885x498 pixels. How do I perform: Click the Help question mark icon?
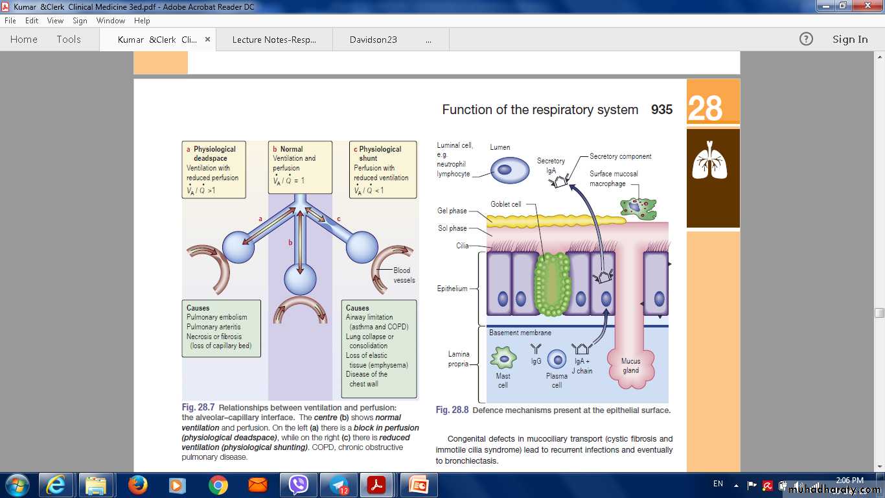(806, 39)
